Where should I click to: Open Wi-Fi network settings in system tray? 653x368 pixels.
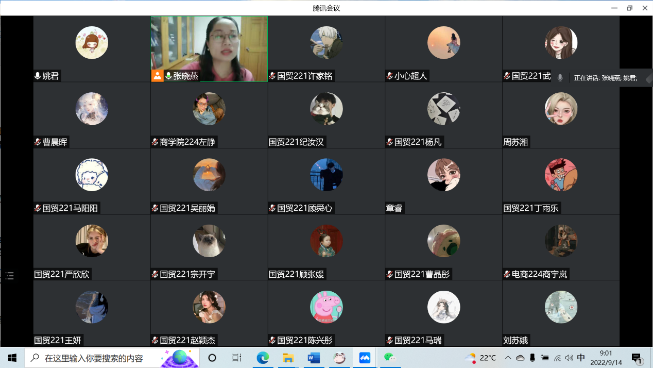(557, 358)
